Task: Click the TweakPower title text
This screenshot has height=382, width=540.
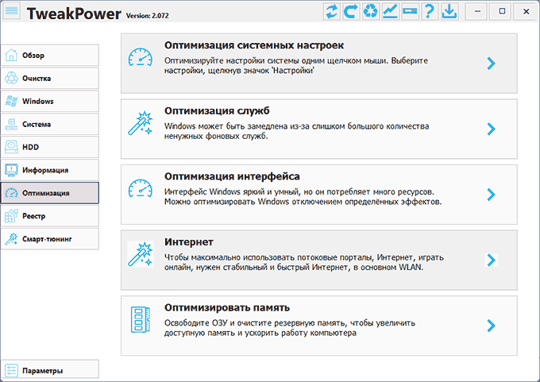Action: coord(74,14)
